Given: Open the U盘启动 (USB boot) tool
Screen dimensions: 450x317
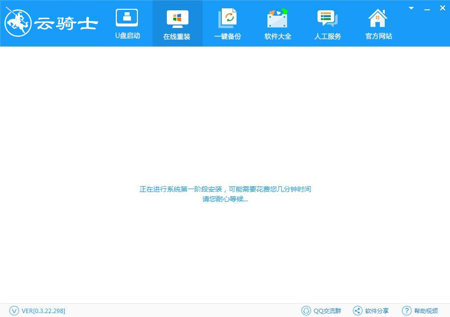Looking at the screenshot, I should [127, 23].
